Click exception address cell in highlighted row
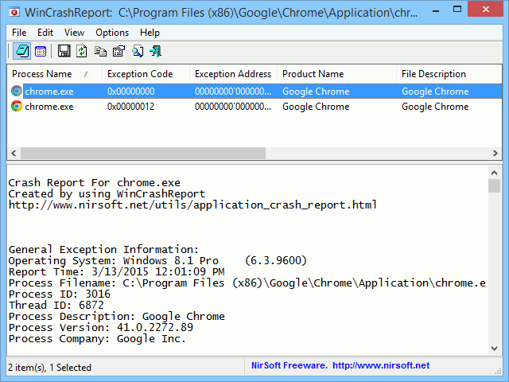The width and height of the screenshot is (509, 382). point(233,92)
